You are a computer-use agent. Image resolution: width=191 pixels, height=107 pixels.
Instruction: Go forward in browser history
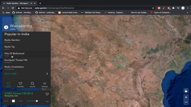click(x=8, y=8)
